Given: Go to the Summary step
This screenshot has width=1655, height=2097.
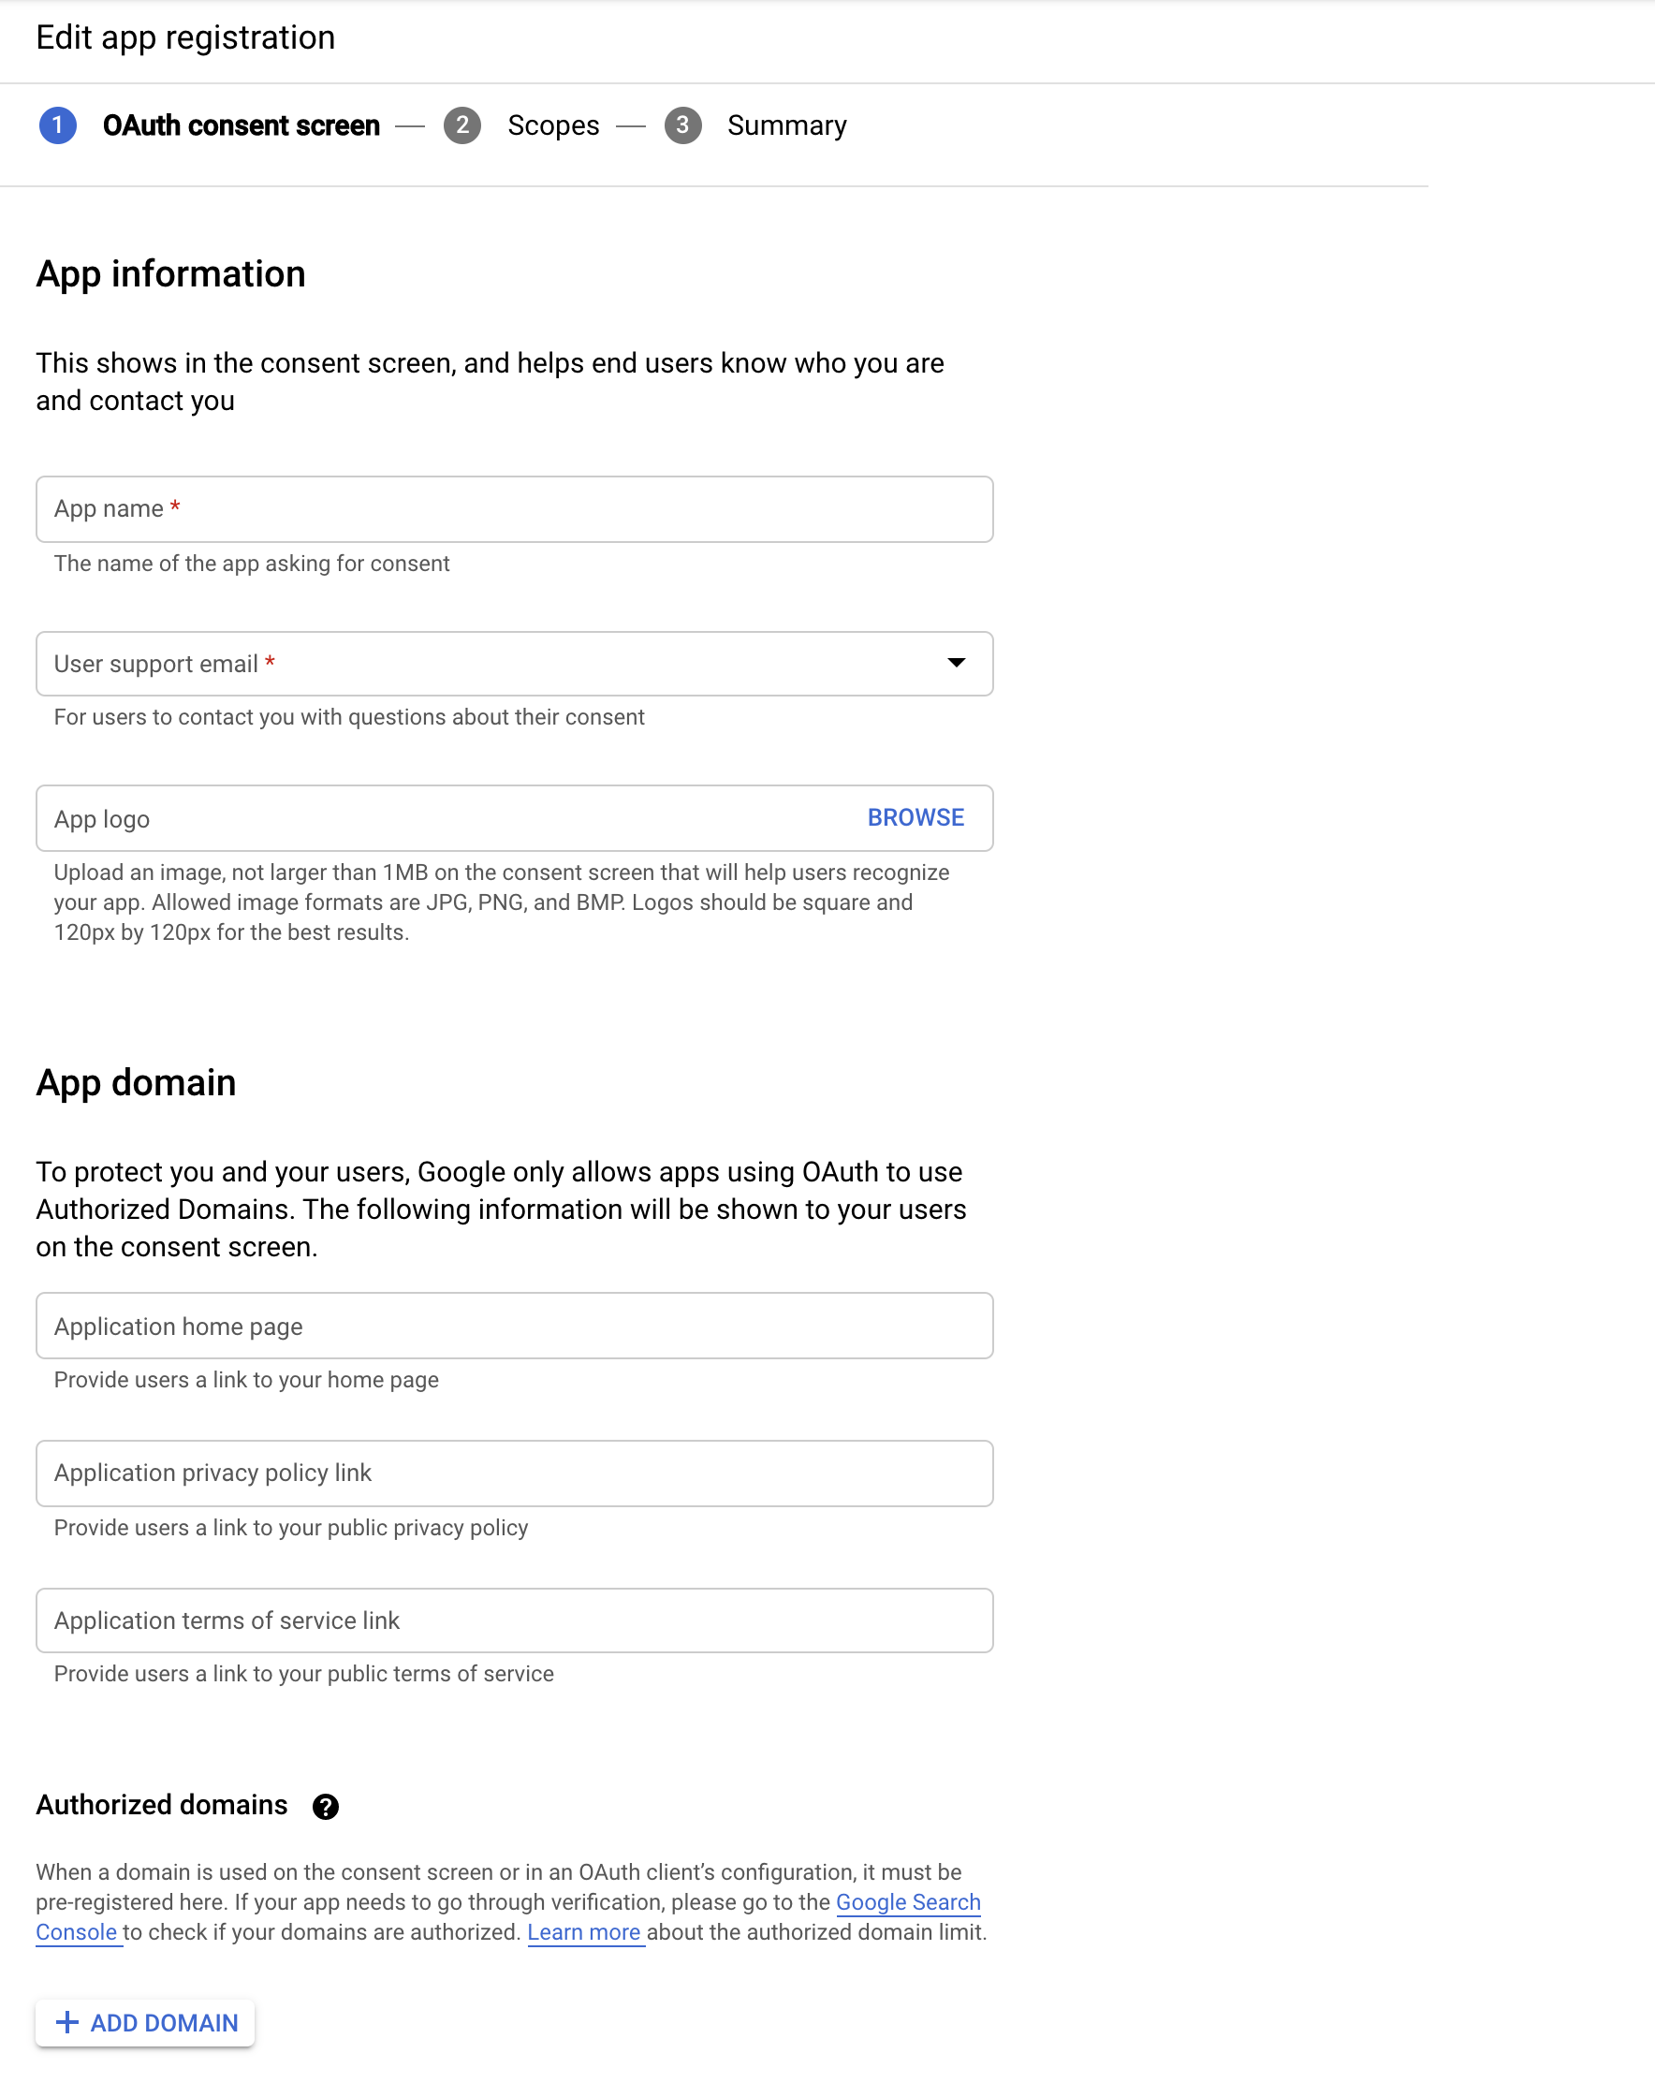Looking at the screenshot, I should [x=785, y=125].
